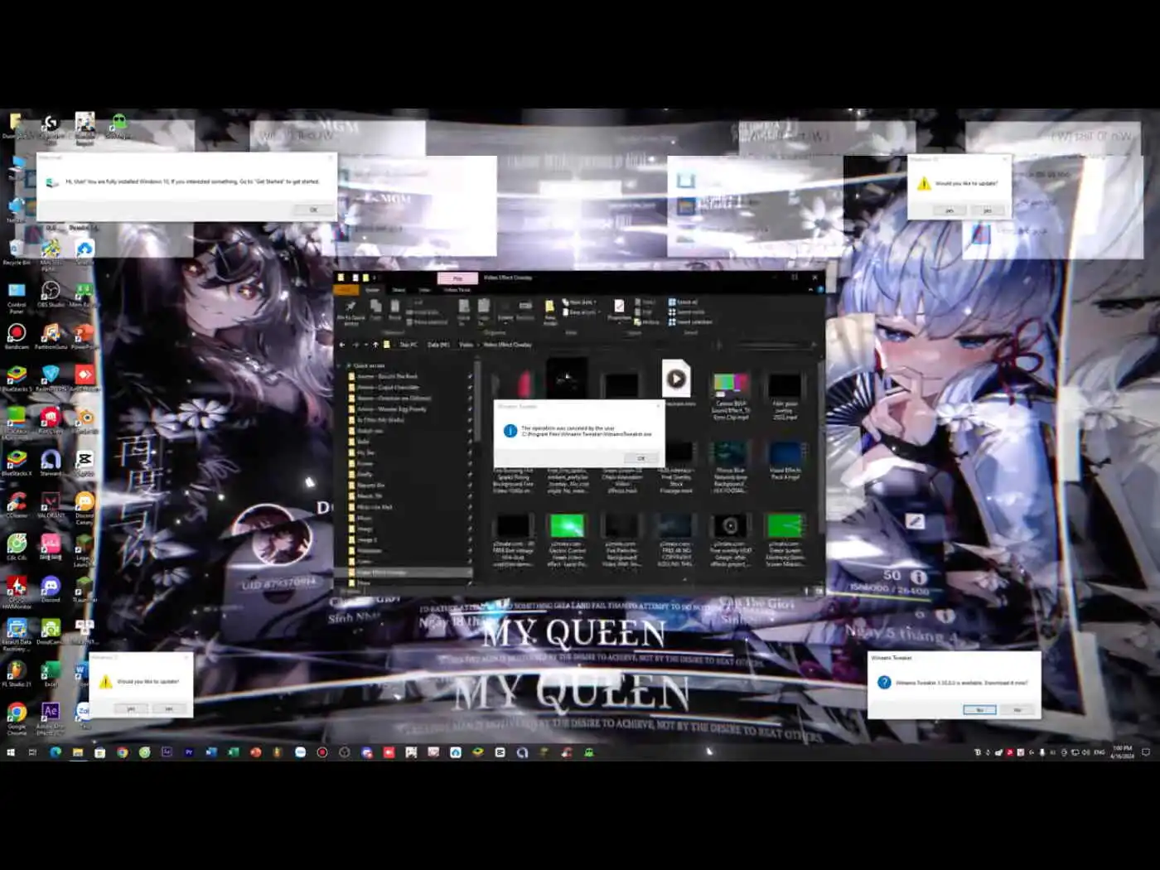1160x870 pixels.
Task: Open the EaseUS Data Recovery desktop icon
Action: pos(17,634)
